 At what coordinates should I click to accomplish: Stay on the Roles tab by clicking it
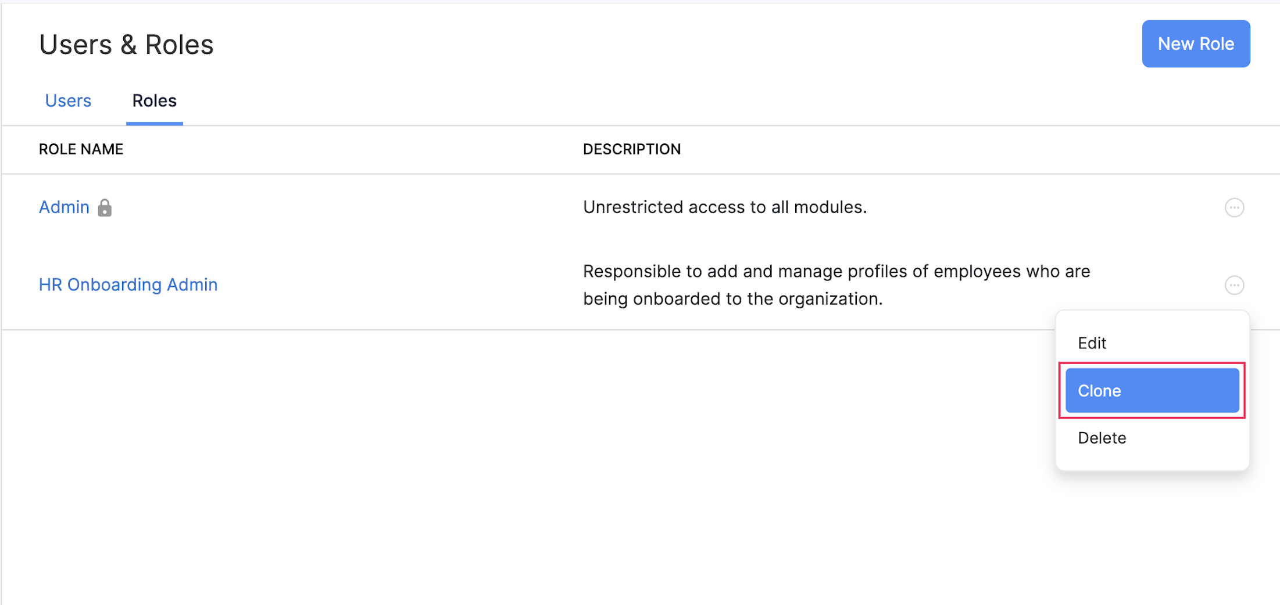(154, 100)
